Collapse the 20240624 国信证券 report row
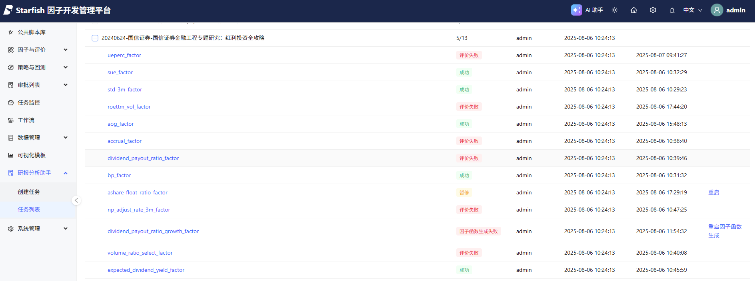Viewport: 755px width, 281px height. tap(95, 38)
